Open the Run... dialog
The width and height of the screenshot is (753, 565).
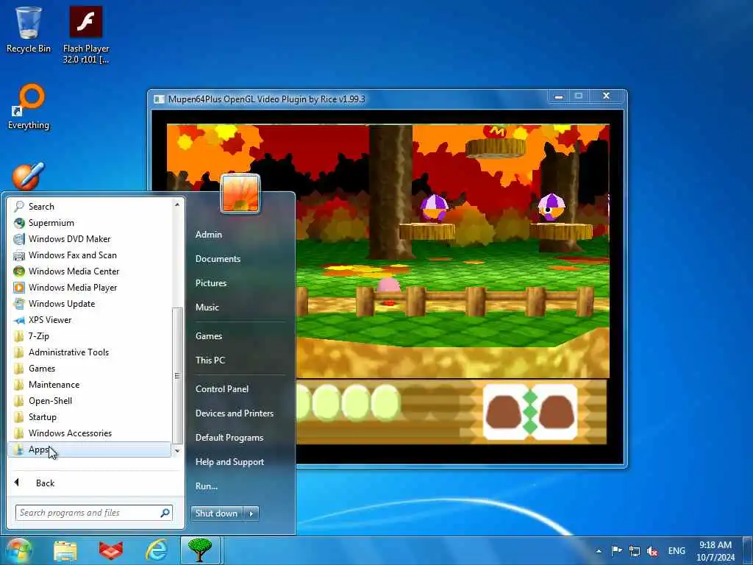pyautogui.click(x=207, y=486)
